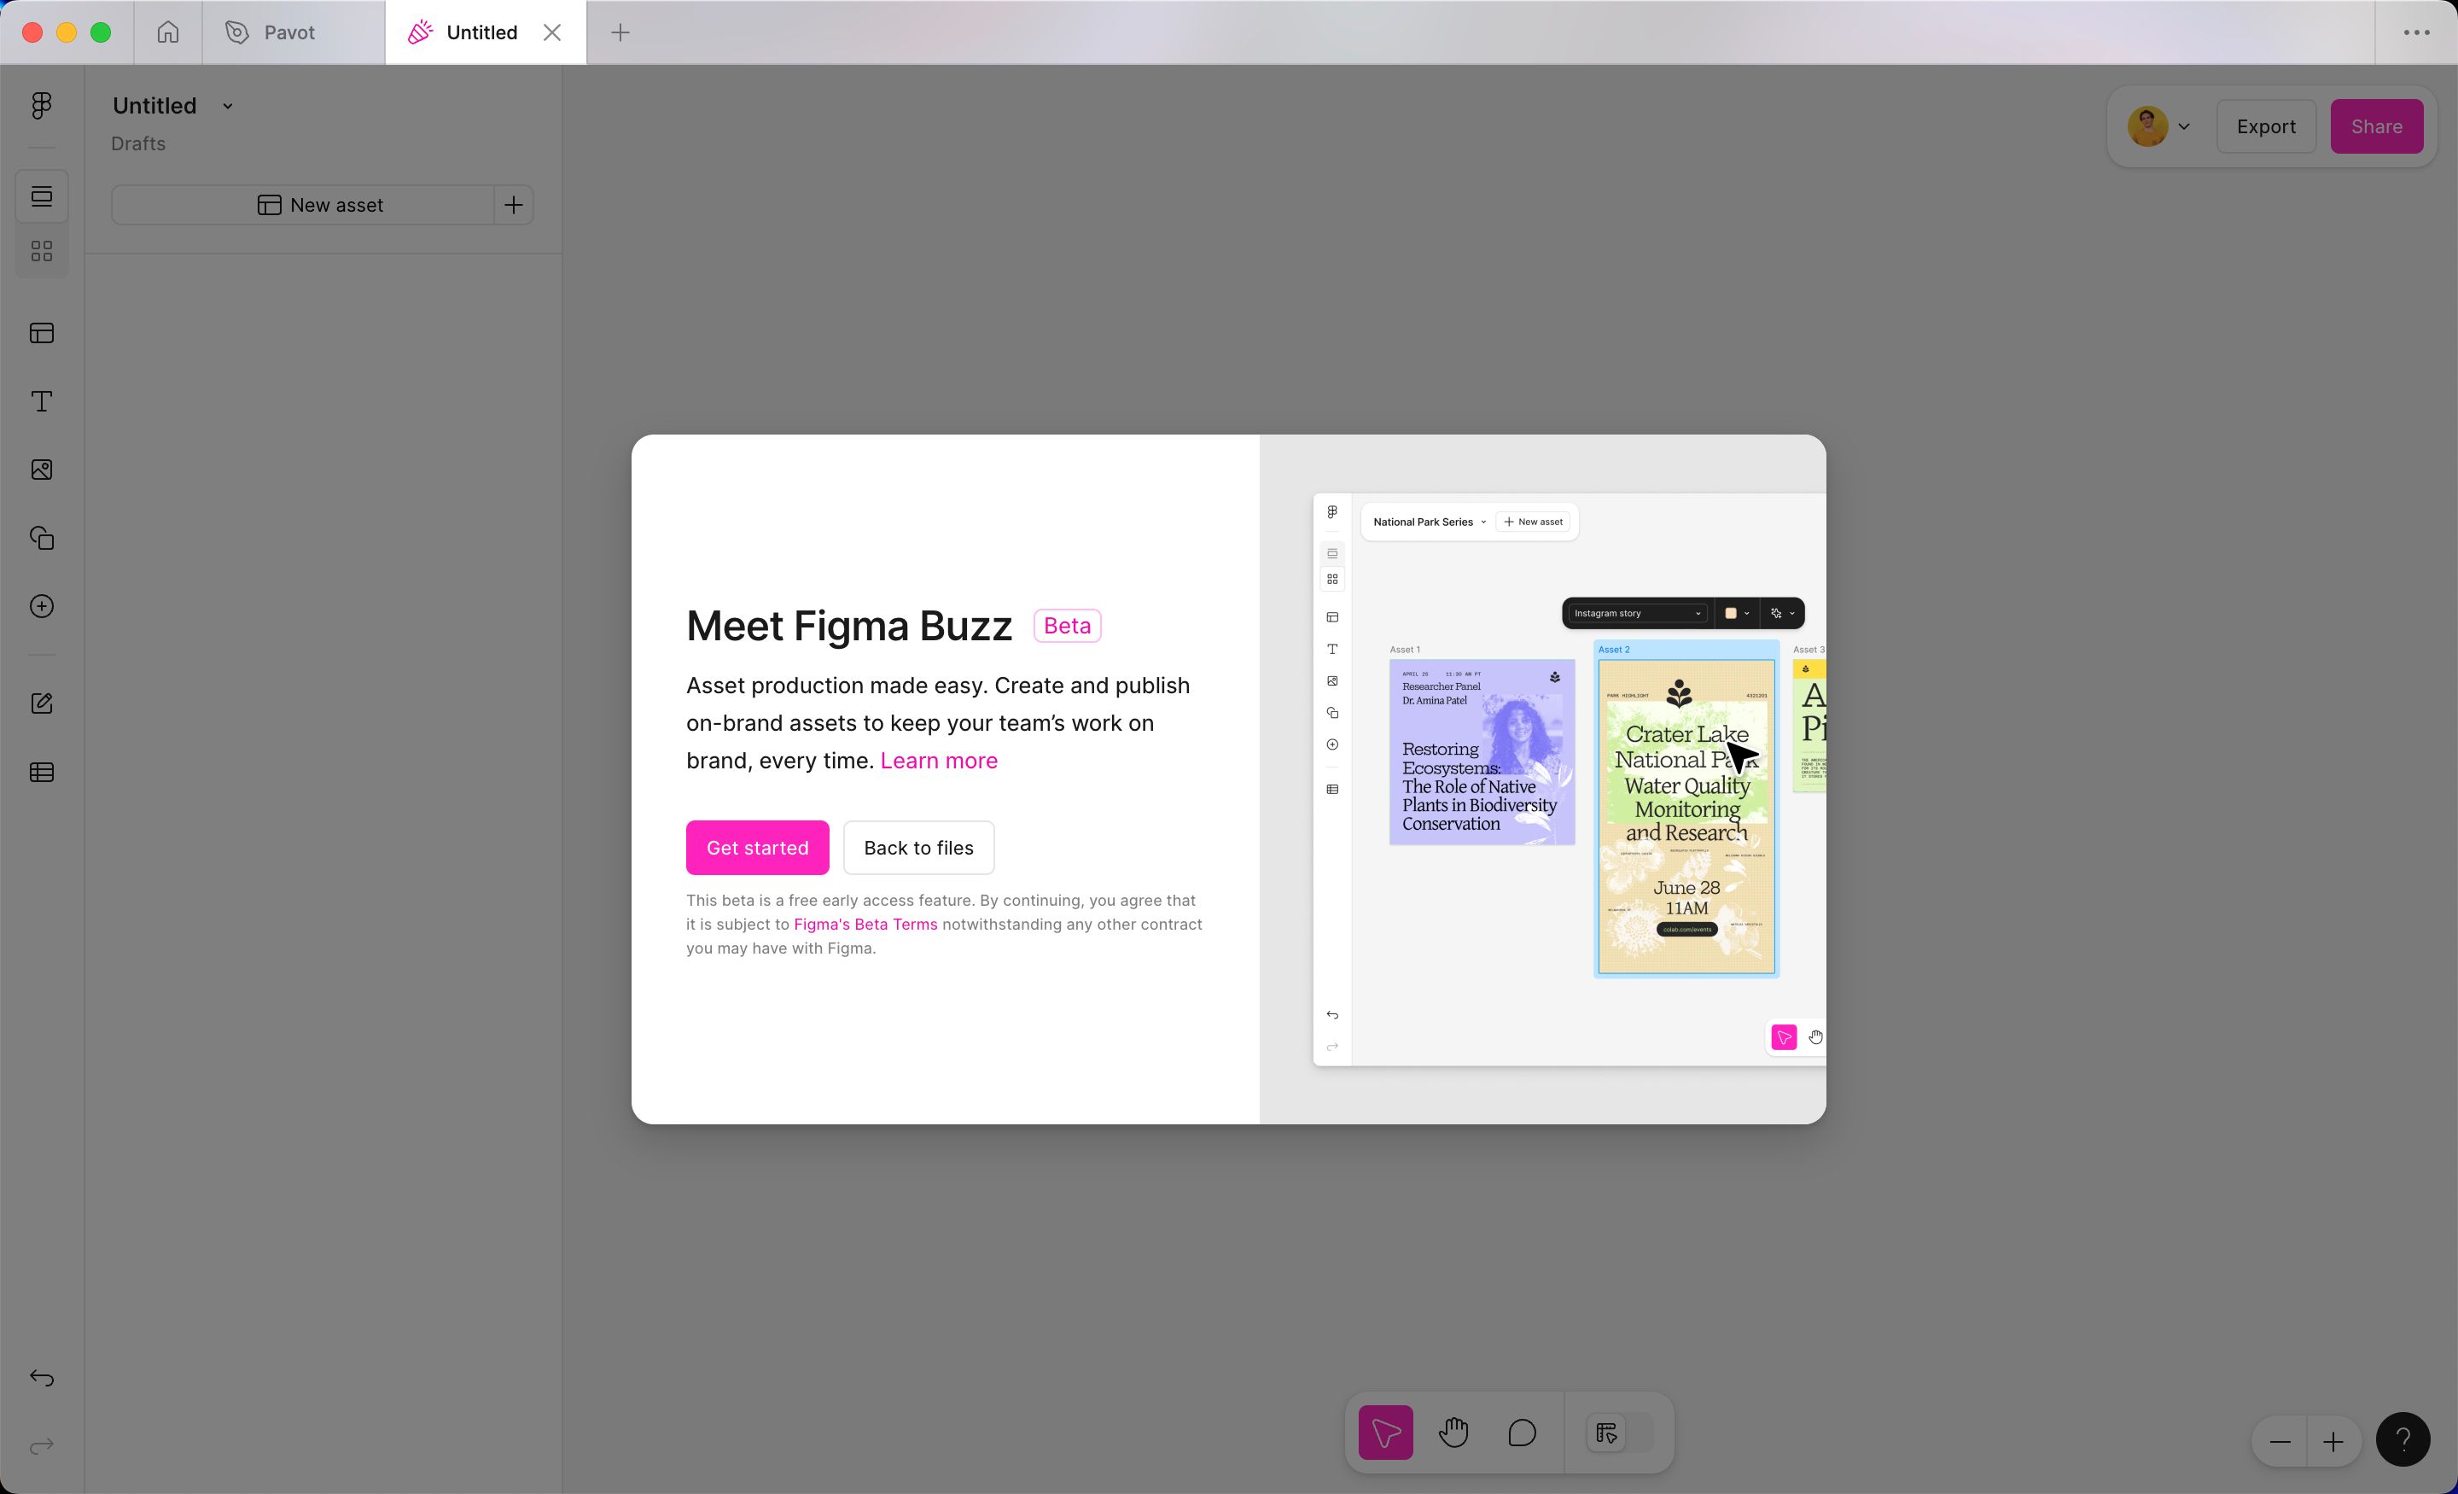Select the Text tool in sidebar
This screenshot has width=2458, height=1494.
(41, 401)
